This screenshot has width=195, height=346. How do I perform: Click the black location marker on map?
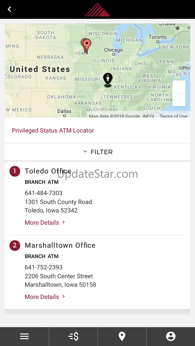pos(108,80)
